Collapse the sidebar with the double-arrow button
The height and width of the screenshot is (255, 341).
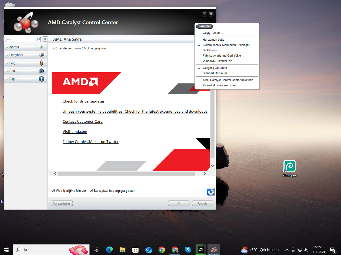[x=45, y=39]
